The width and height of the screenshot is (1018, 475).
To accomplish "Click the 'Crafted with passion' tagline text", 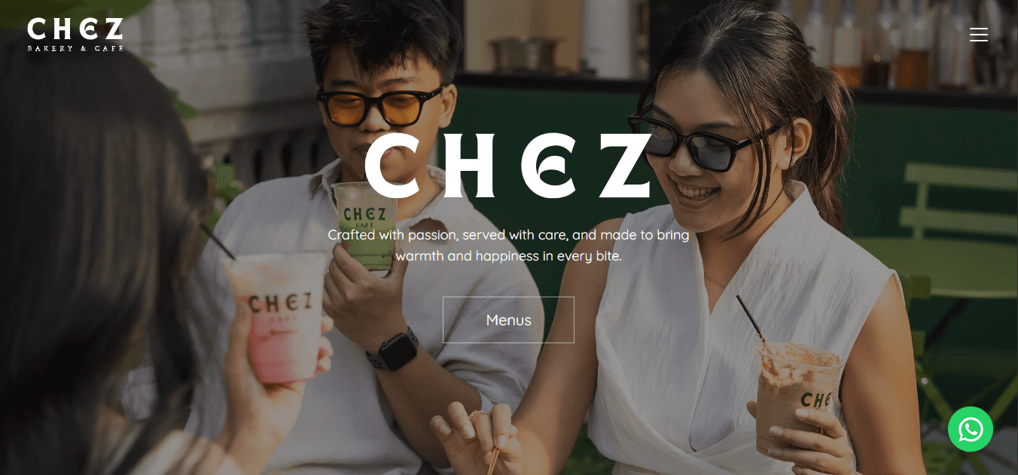I will [x=508, y=235].
